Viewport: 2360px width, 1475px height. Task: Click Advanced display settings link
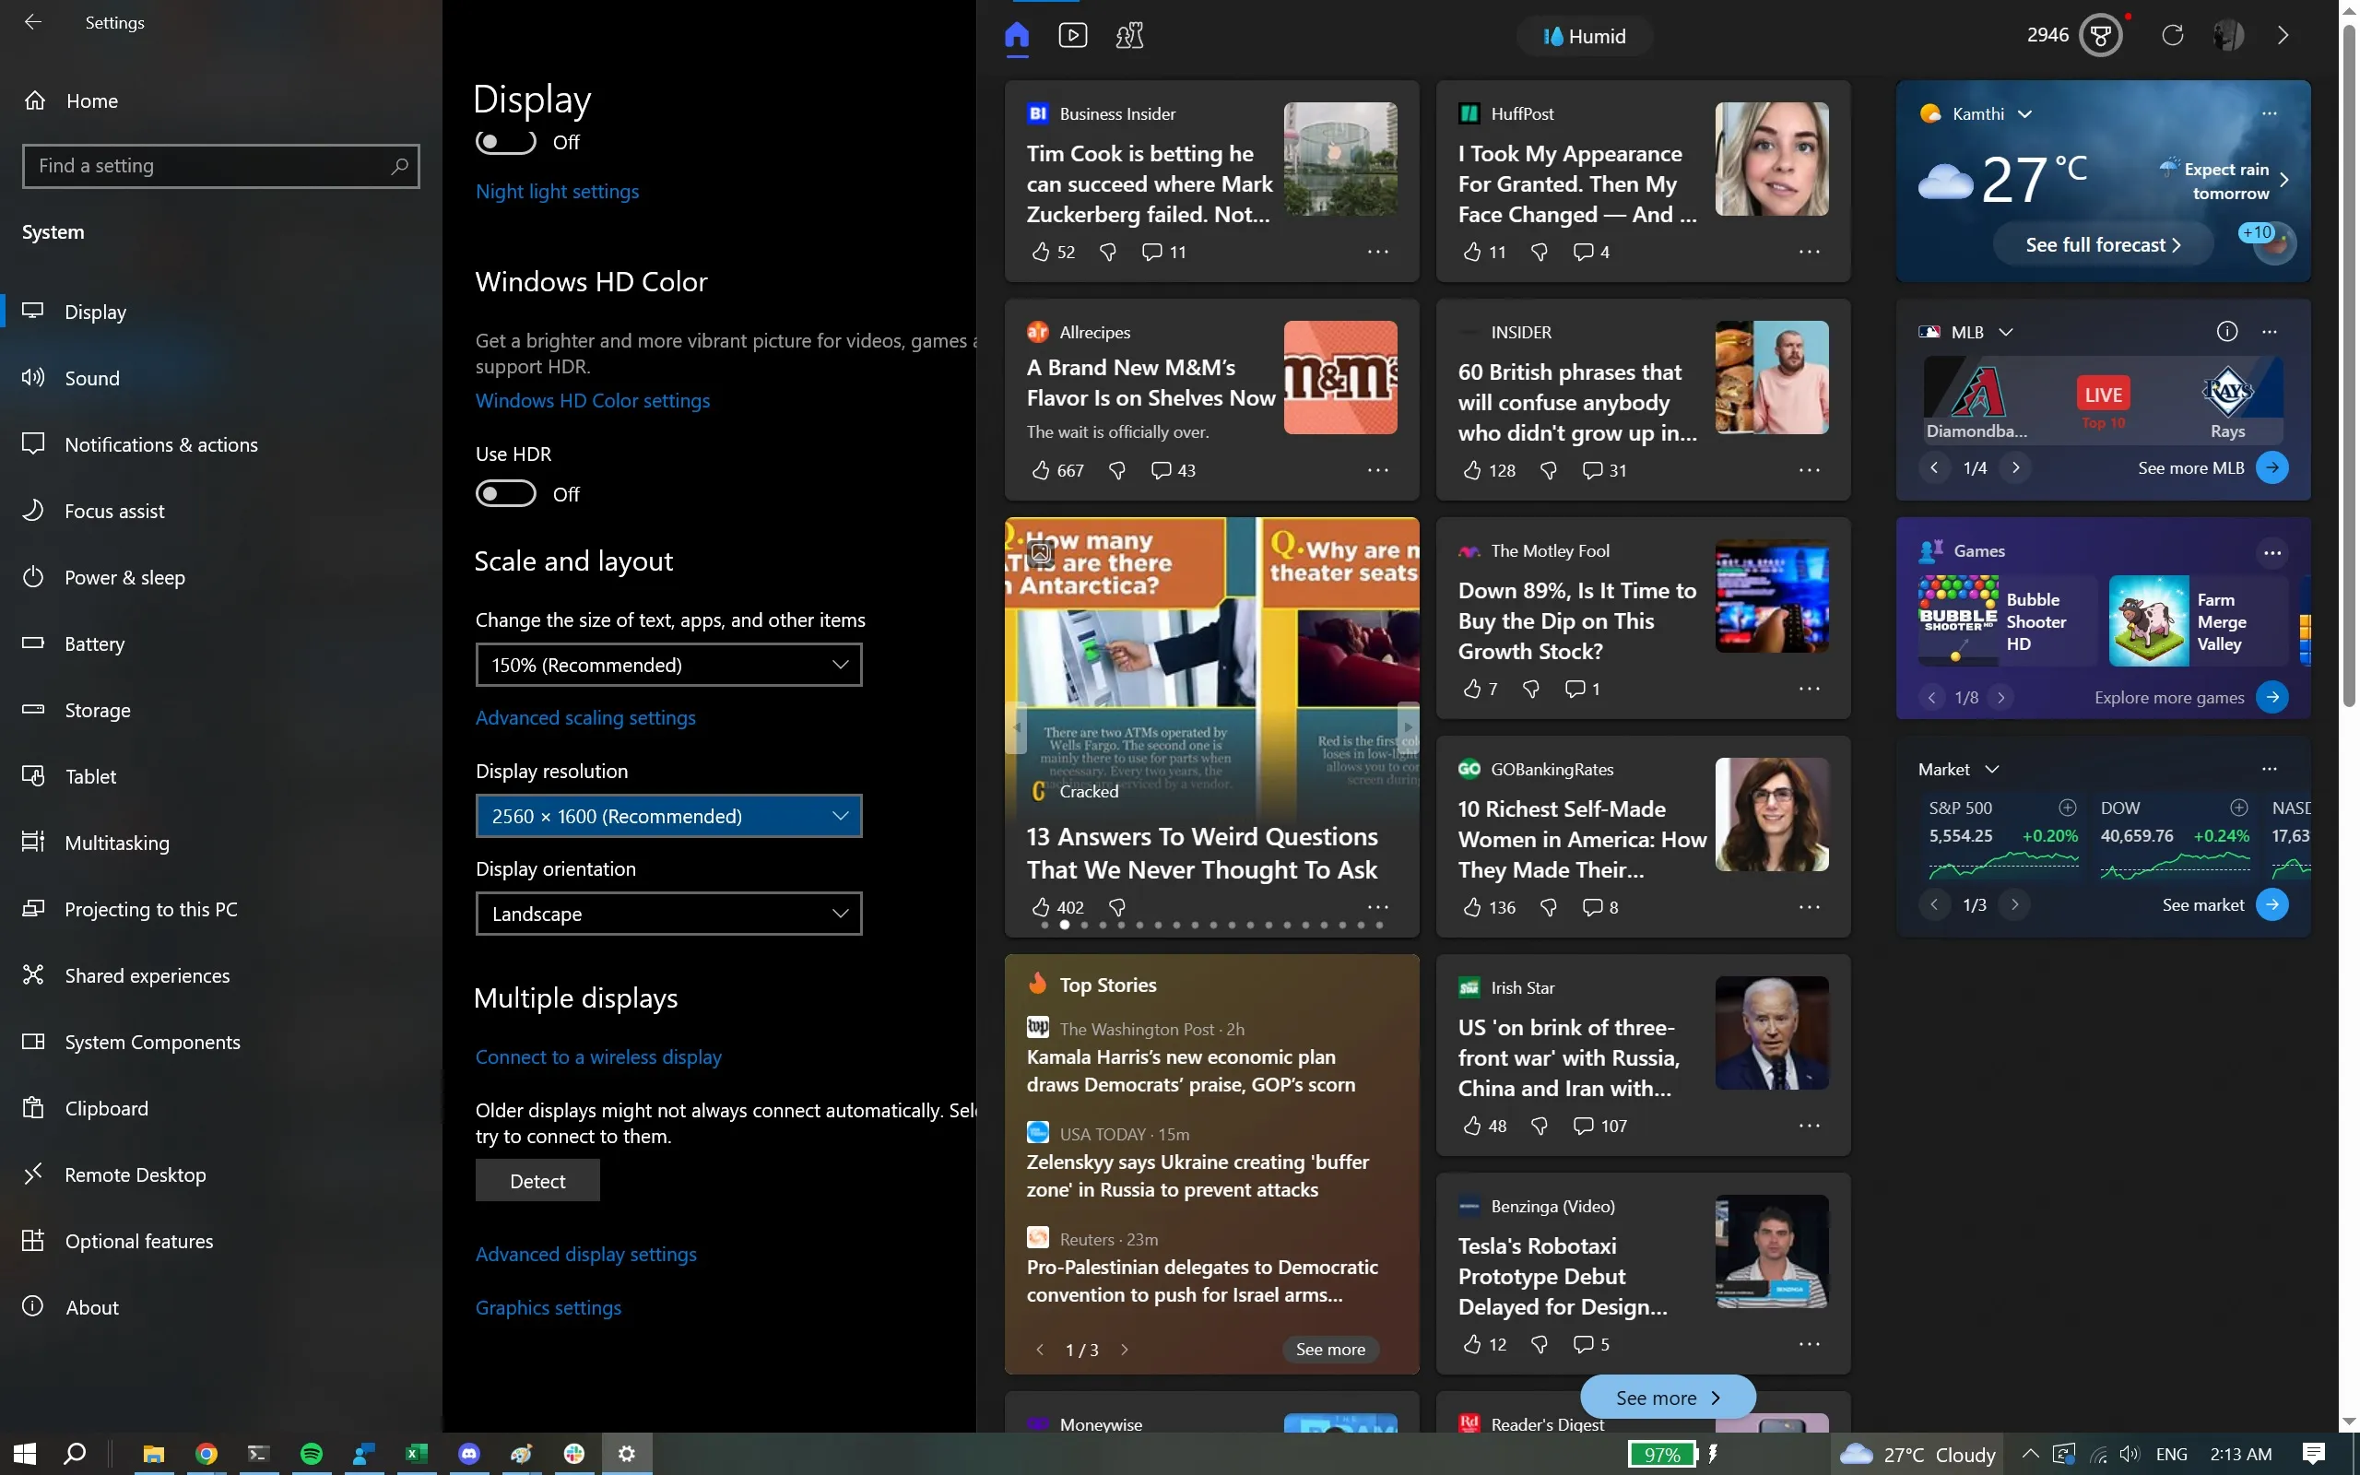(586, 1254)
